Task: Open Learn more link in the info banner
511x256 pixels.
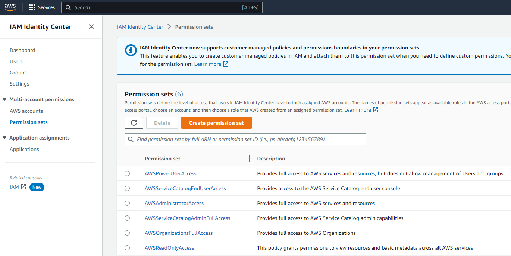Action: pos(211,64)
